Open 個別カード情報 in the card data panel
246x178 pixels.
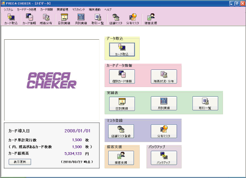click(x=122, y=77)
